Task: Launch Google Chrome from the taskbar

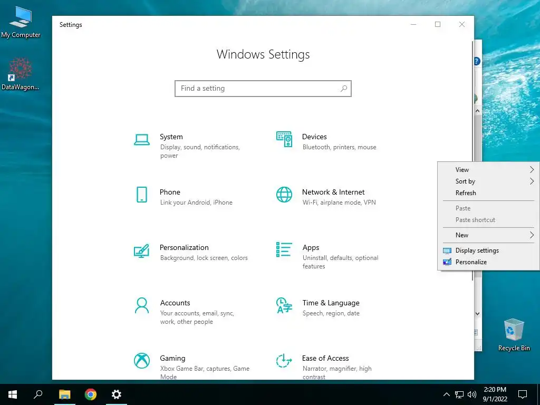Action: point(91,394)
